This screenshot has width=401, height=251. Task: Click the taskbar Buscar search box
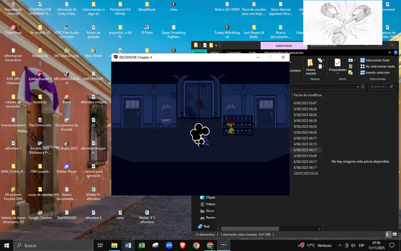tap(53, 245)
